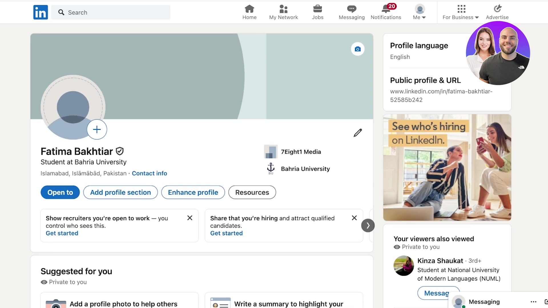Go to the Jobs page
The width and height of the screenshot is (548, 308).
click(x=317, y=12)
